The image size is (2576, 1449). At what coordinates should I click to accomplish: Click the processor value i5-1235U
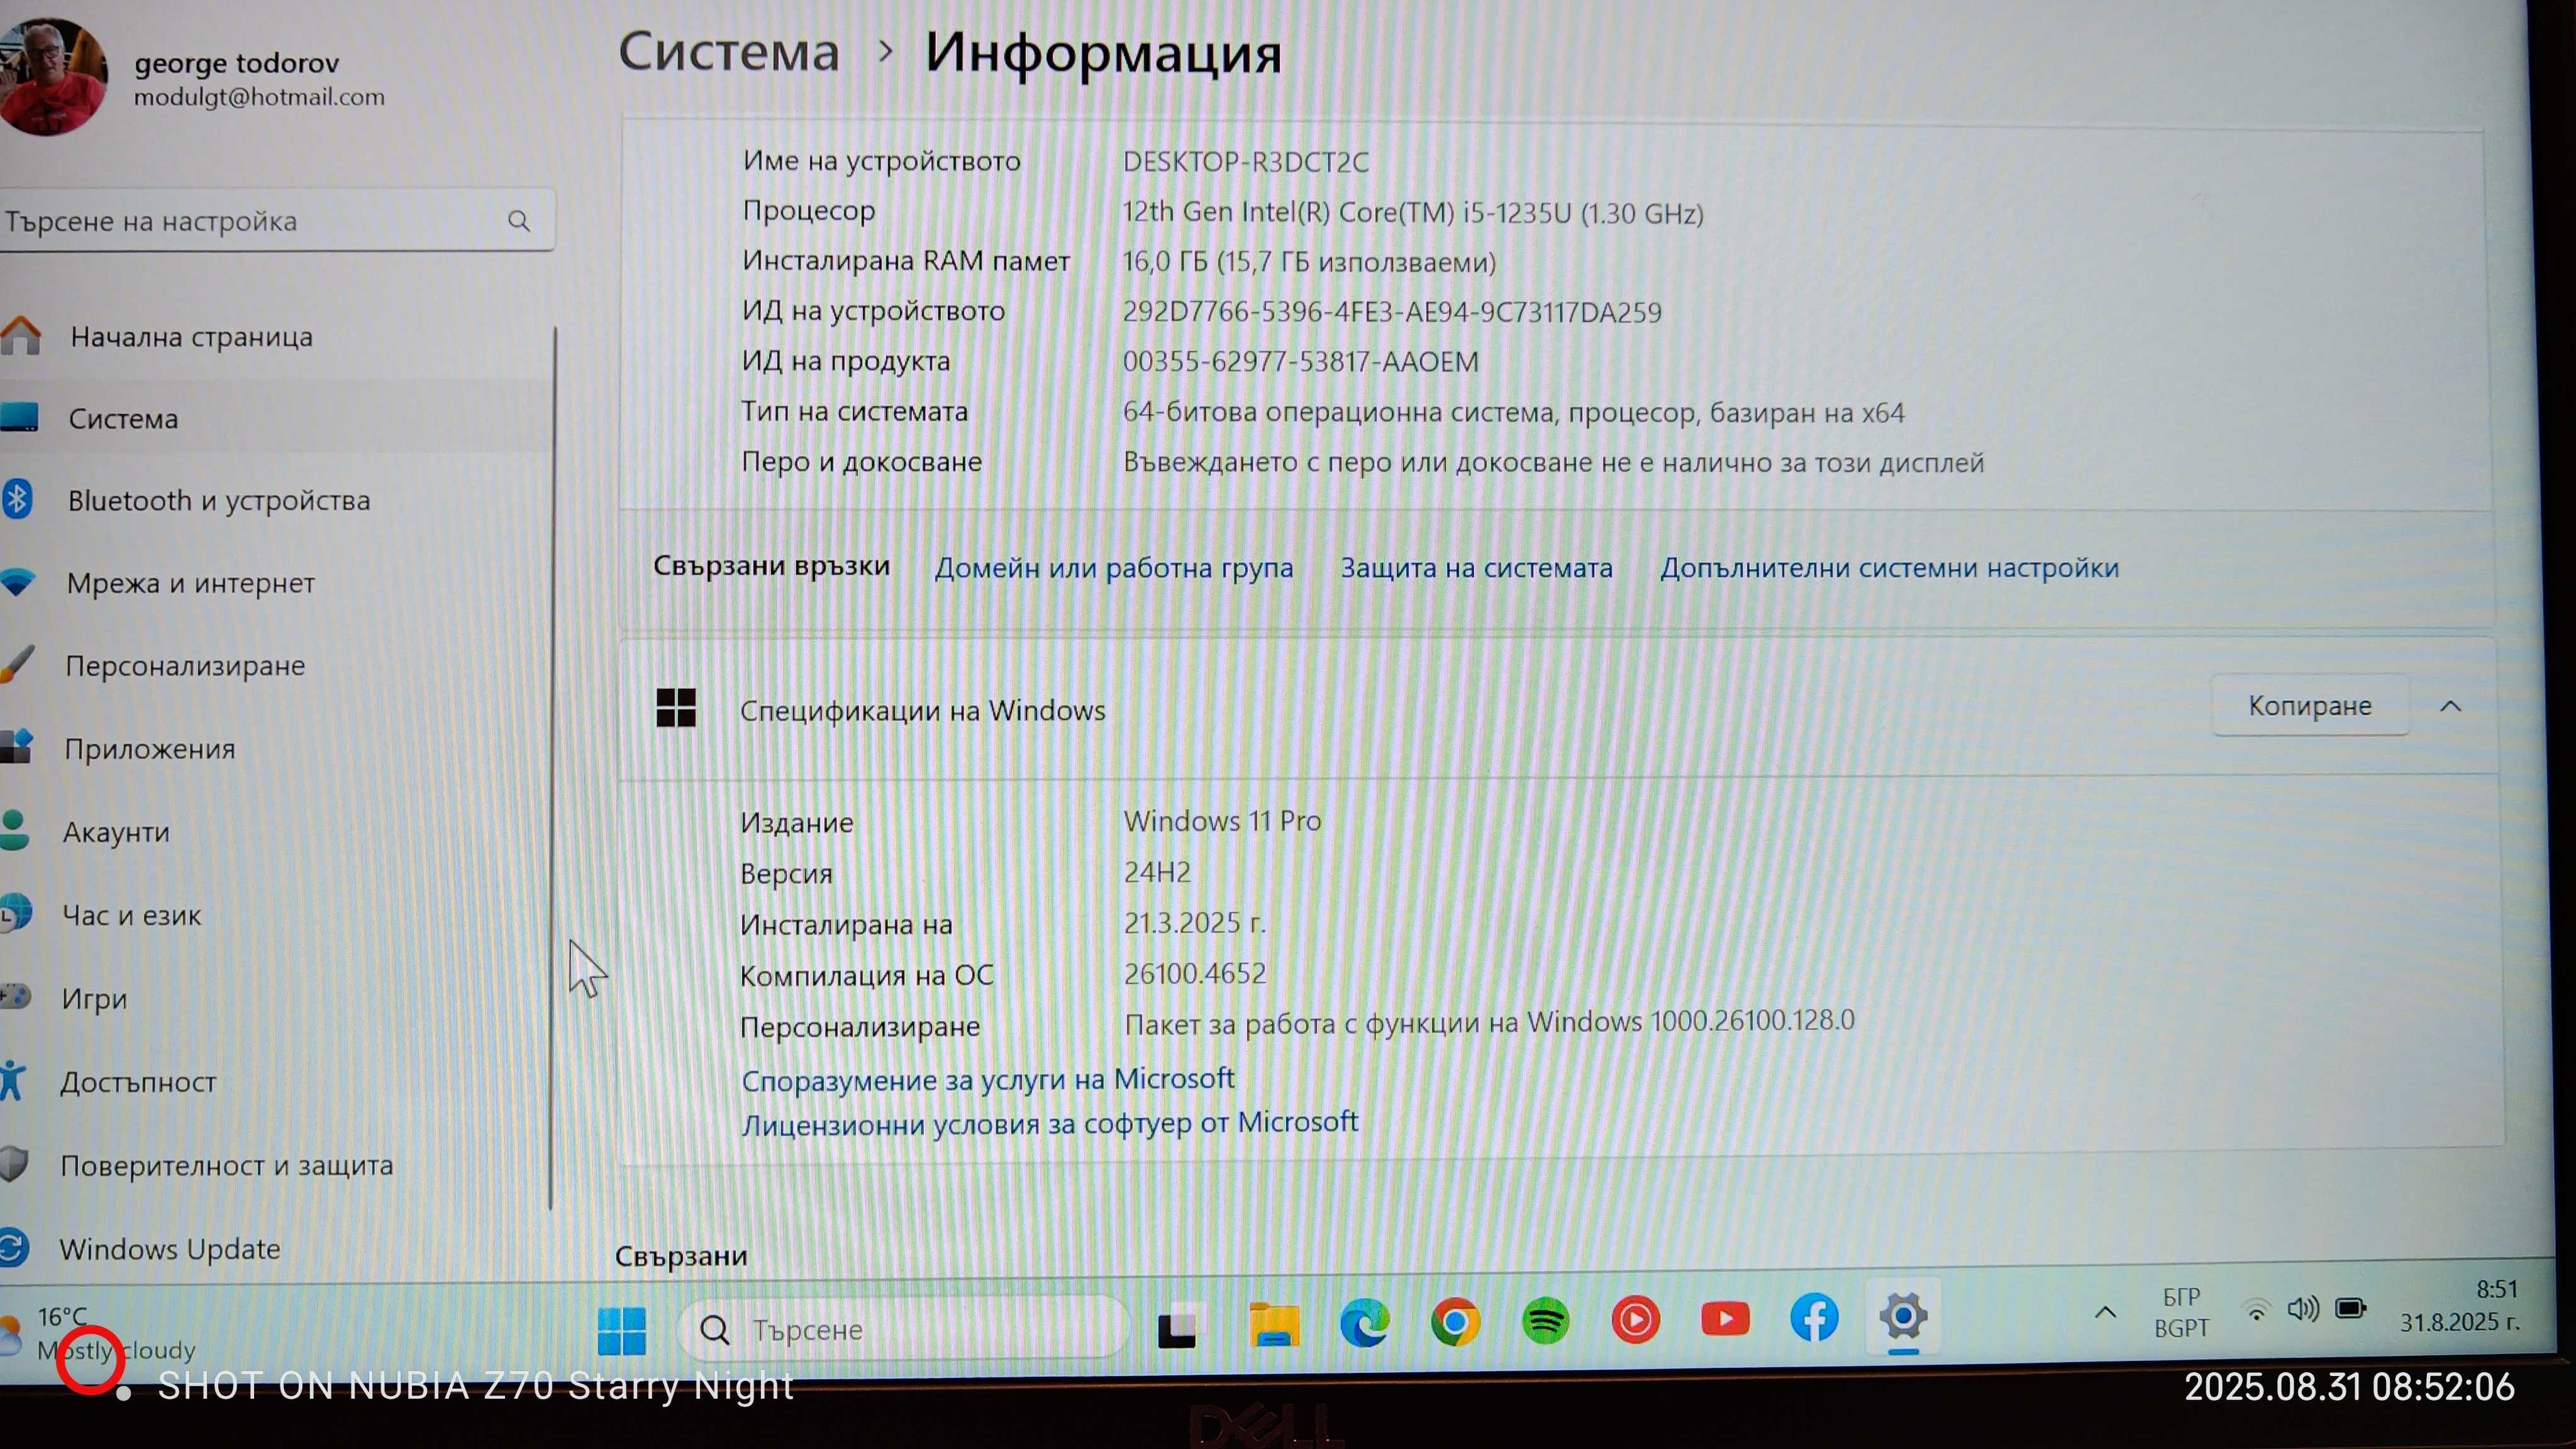click(x=1412, y=213)
